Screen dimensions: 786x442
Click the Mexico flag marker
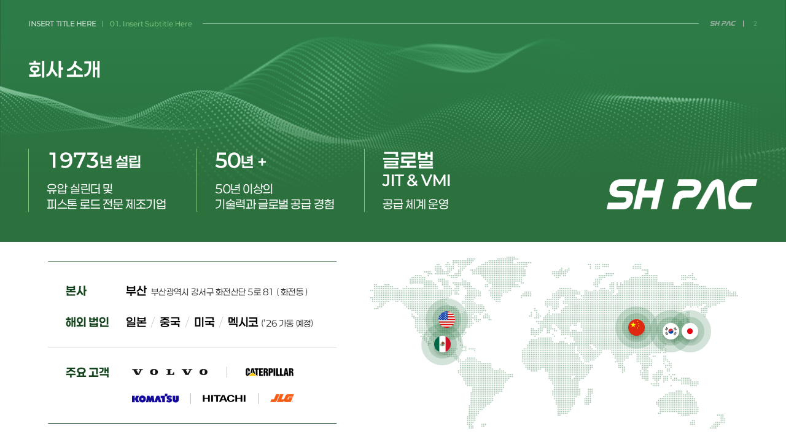(x=442, y=344)
